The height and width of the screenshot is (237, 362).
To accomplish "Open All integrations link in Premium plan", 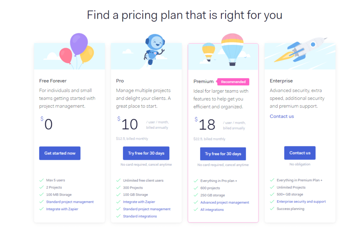I will coord(212,209).
